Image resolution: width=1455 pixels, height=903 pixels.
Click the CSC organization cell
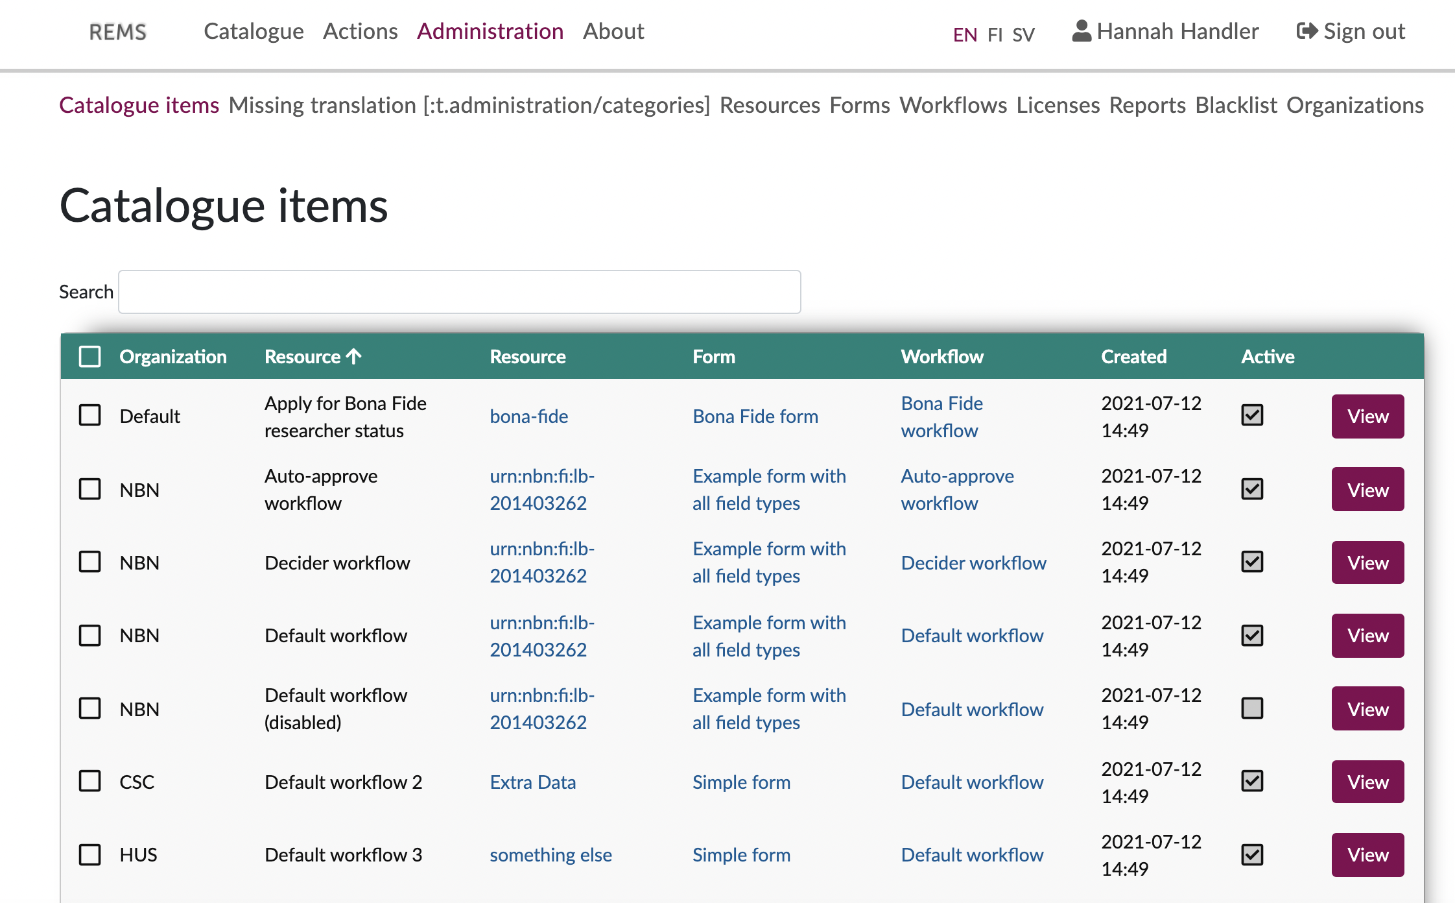point(137,782)
